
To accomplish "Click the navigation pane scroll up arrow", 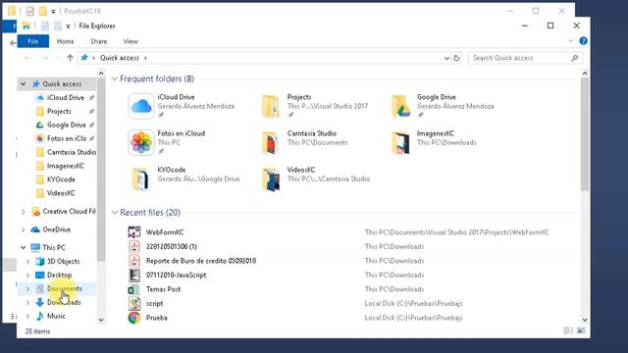I will coord(101,74).
